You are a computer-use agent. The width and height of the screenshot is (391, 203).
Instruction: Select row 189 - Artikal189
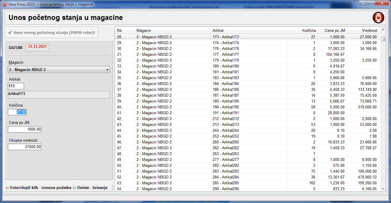click(x=247, y=101)
